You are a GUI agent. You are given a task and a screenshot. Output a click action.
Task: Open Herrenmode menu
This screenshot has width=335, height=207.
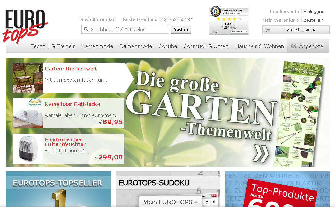click(97, 46)
